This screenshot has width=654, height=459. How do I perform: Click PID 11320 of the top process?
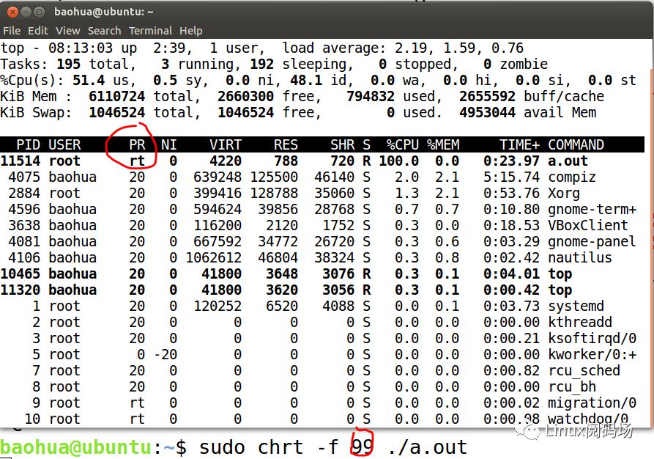pyautogui.click(x=21, y=290)
